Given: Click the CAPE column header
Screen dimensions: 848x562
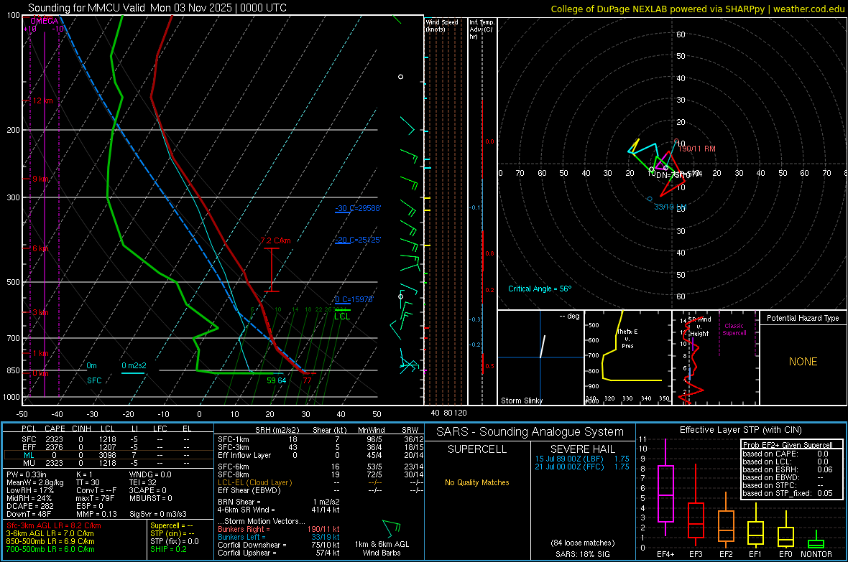Looking at the screenshot, I should click(55, 428).
